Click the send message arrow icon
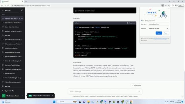This screenshot has height=104, width=185. pos(139,92)
